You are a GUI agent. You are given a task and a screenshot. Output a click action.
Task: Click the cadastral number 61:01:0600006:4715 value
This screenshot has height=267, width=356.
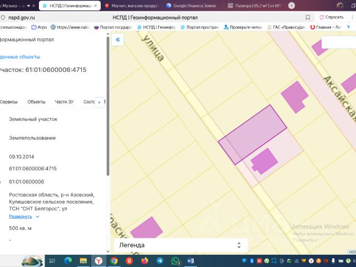[33, 169]
